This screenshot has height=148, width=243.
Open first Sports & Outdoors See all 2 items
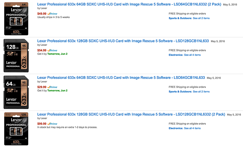189,18
